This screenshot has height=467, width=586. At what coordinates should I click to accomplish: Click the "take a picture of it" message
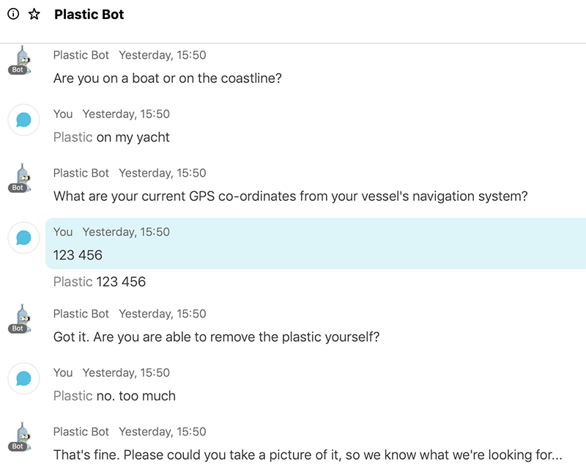(x=308, y=455)
